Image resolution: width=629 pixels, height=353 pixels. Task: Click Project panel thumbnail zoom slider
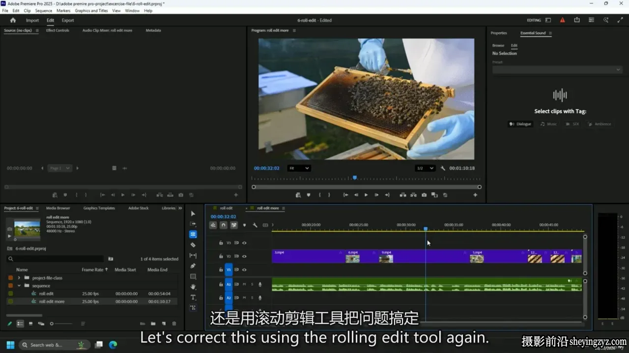coord(61,324)
